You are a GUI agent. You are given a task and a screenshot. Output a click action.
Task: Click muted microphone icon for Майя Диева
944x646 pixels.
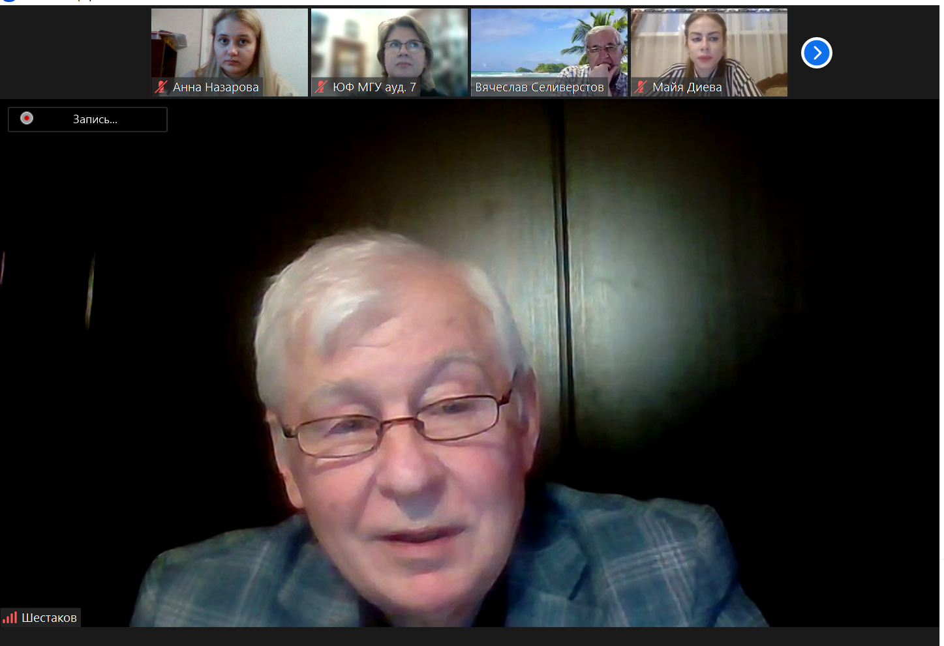click(641, 87)
